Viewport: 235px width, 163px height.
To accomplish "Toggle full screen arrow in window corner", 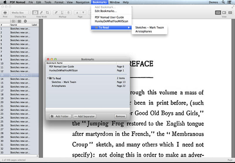I will 233,7.
